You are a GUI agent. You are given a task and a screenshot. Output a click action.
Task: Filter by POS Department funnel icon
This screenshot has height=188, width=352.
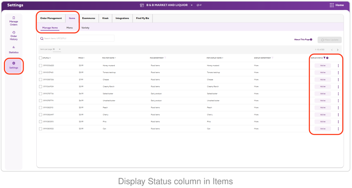coord(165,58)
